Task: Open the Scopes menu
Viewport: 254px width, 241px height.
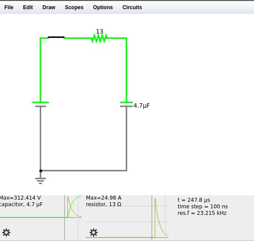Action: [x=74, y=7]
